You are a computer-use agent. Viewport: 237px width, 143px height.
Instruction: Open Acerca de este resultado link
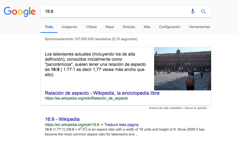click(x=165, y=108)
